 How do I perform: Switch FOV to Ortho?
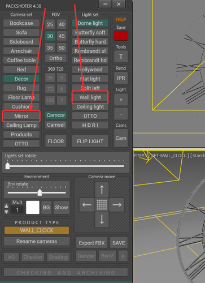tap(56, 58)
